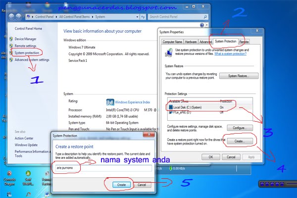
Task: Open Comodo Dragon desktop icon
Action: [x=9, y=178]
